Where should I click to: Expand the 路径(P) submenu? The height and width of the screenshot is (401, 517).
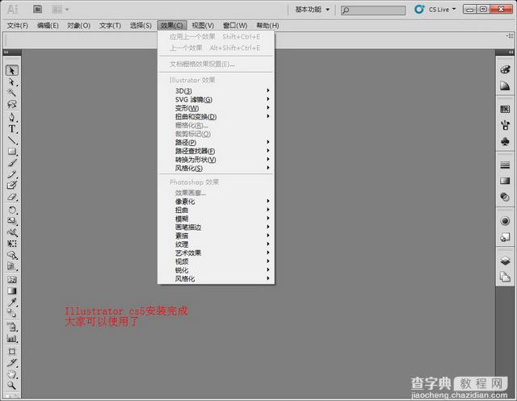click(x=216, y=142)
